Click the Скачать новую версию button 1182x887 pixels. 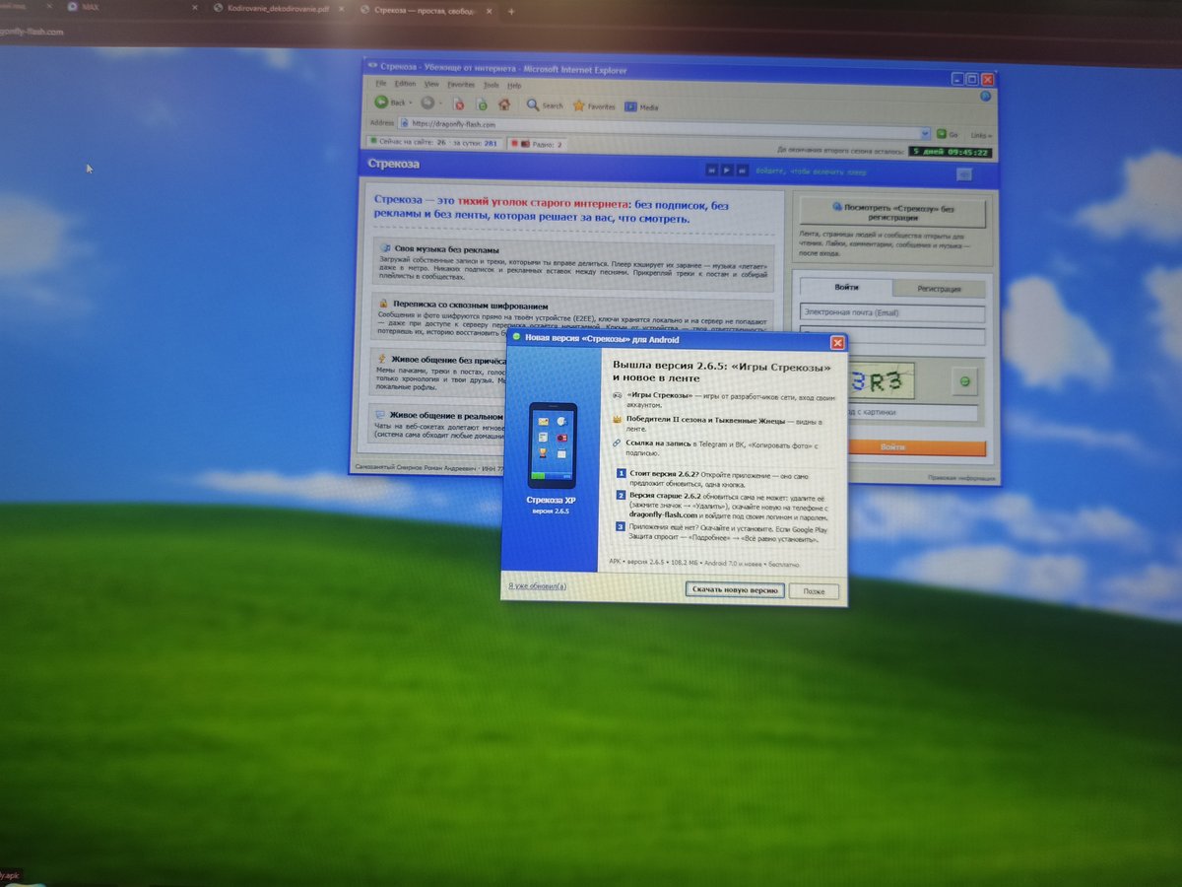[735, 589]
